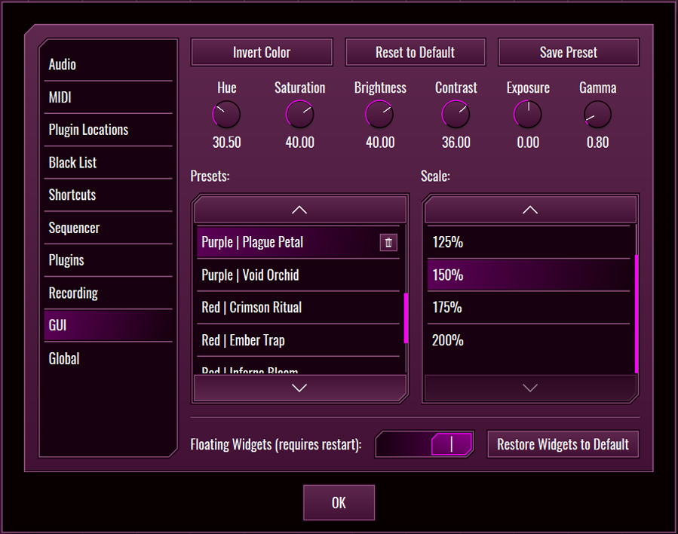
Task: Click the Presets list scrollbar thumb
Action: pyautogui.click(x=406, y=318)
